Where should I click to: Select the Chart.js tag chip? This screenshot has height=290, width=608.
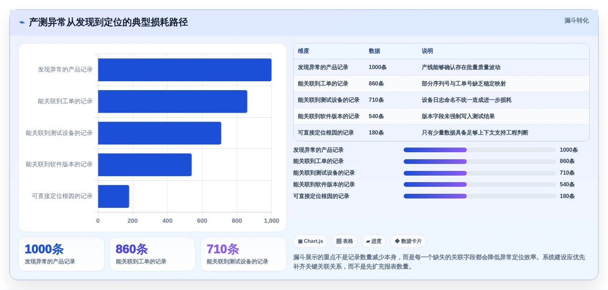pyautogui.click(x=311, y=241)
